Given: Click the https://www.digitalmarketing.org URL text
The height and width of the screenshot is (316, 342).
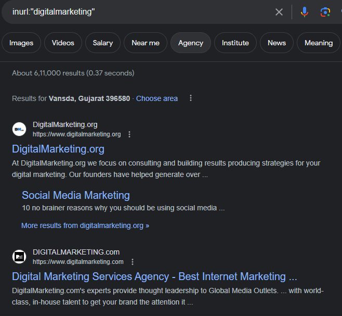Looking at the screenshot, I should click(x=76, y=134).
